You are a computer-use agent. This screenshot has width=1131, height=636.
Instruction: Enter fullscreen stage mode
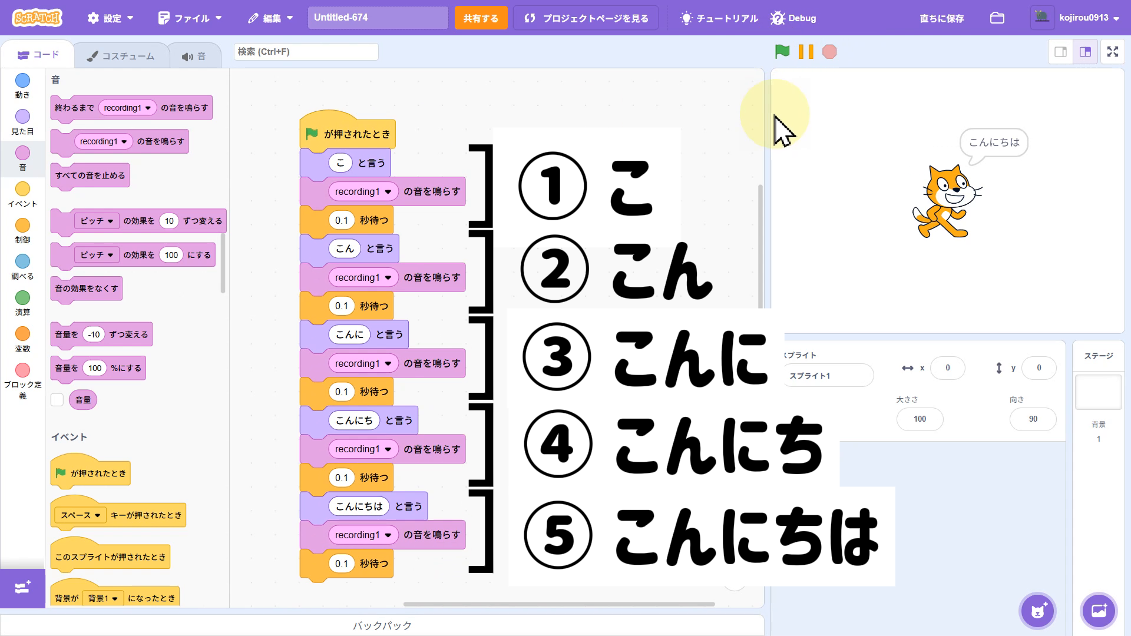1112,52
